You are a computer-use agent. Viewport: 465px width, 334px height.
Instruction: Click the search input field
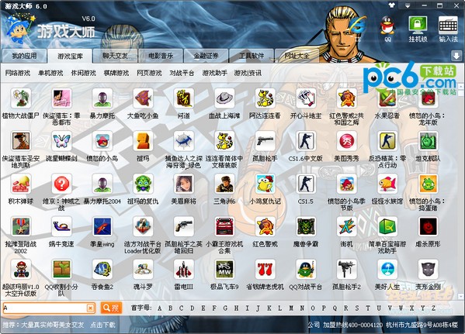tap(44, 308)
